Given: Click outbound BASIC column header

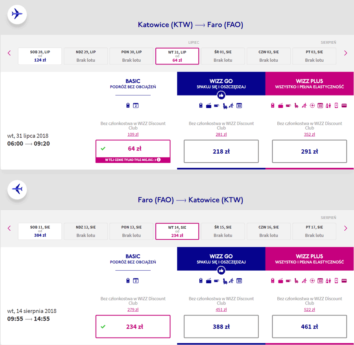Looking at the screenshot, I should point(133,84).
